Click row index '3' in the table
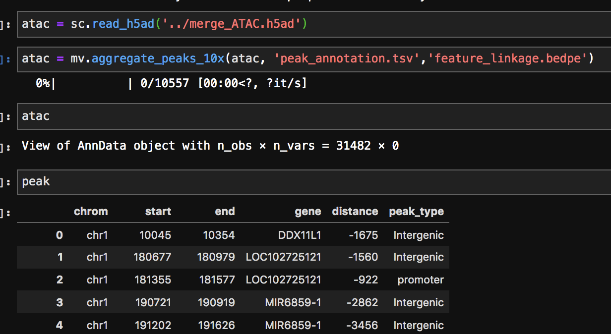Viewport: 611px width, 334px height. tap(60, 302)
